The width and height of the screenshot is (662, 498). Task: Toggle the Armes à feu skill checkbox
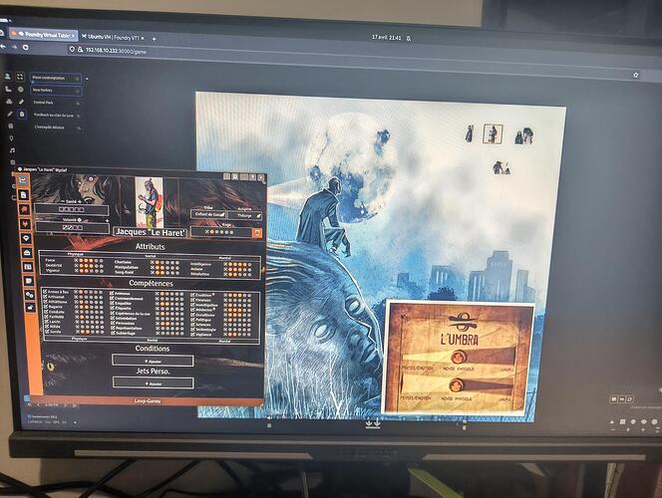(x=45, y=292)
